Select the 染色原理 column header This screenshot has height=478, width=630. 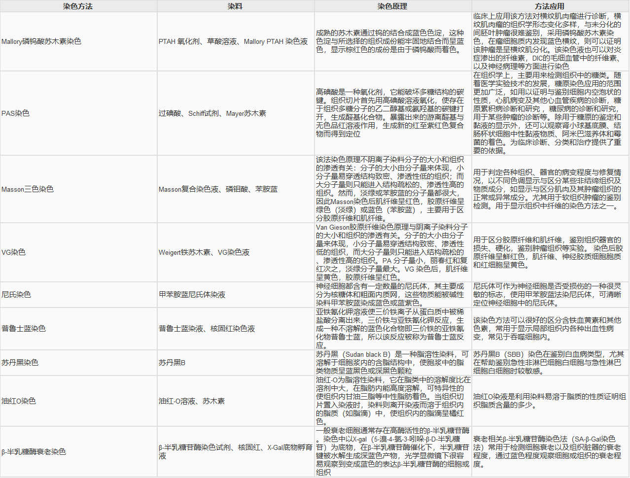tap(392, 6)
